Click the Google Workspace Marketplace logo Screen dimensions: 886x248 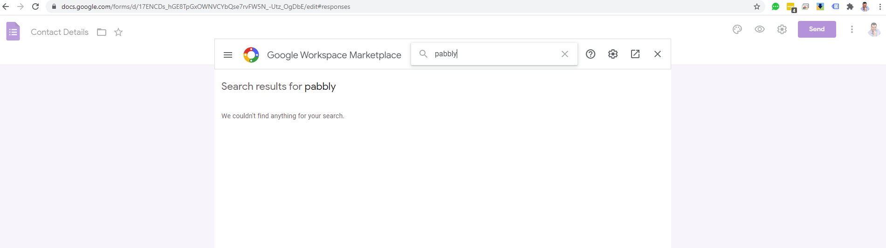251,55
